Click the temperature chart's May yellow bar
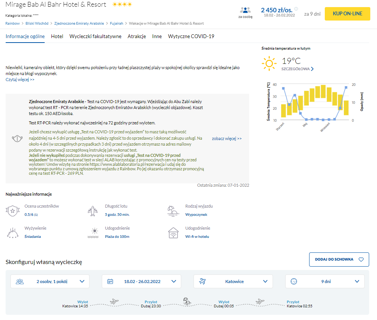 tap(306, 98)
